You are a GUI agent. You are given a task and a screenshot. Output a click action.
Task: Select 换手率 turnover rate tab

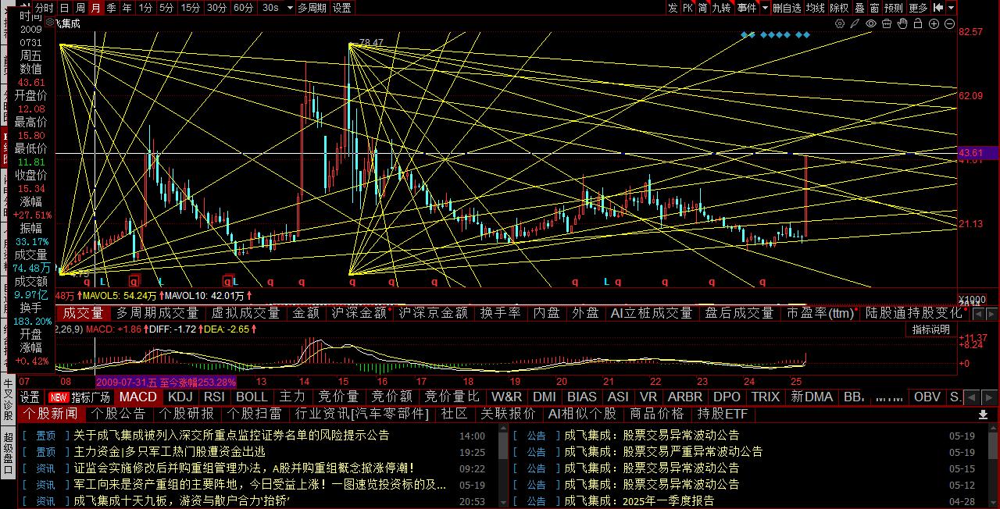coord(500,313)
